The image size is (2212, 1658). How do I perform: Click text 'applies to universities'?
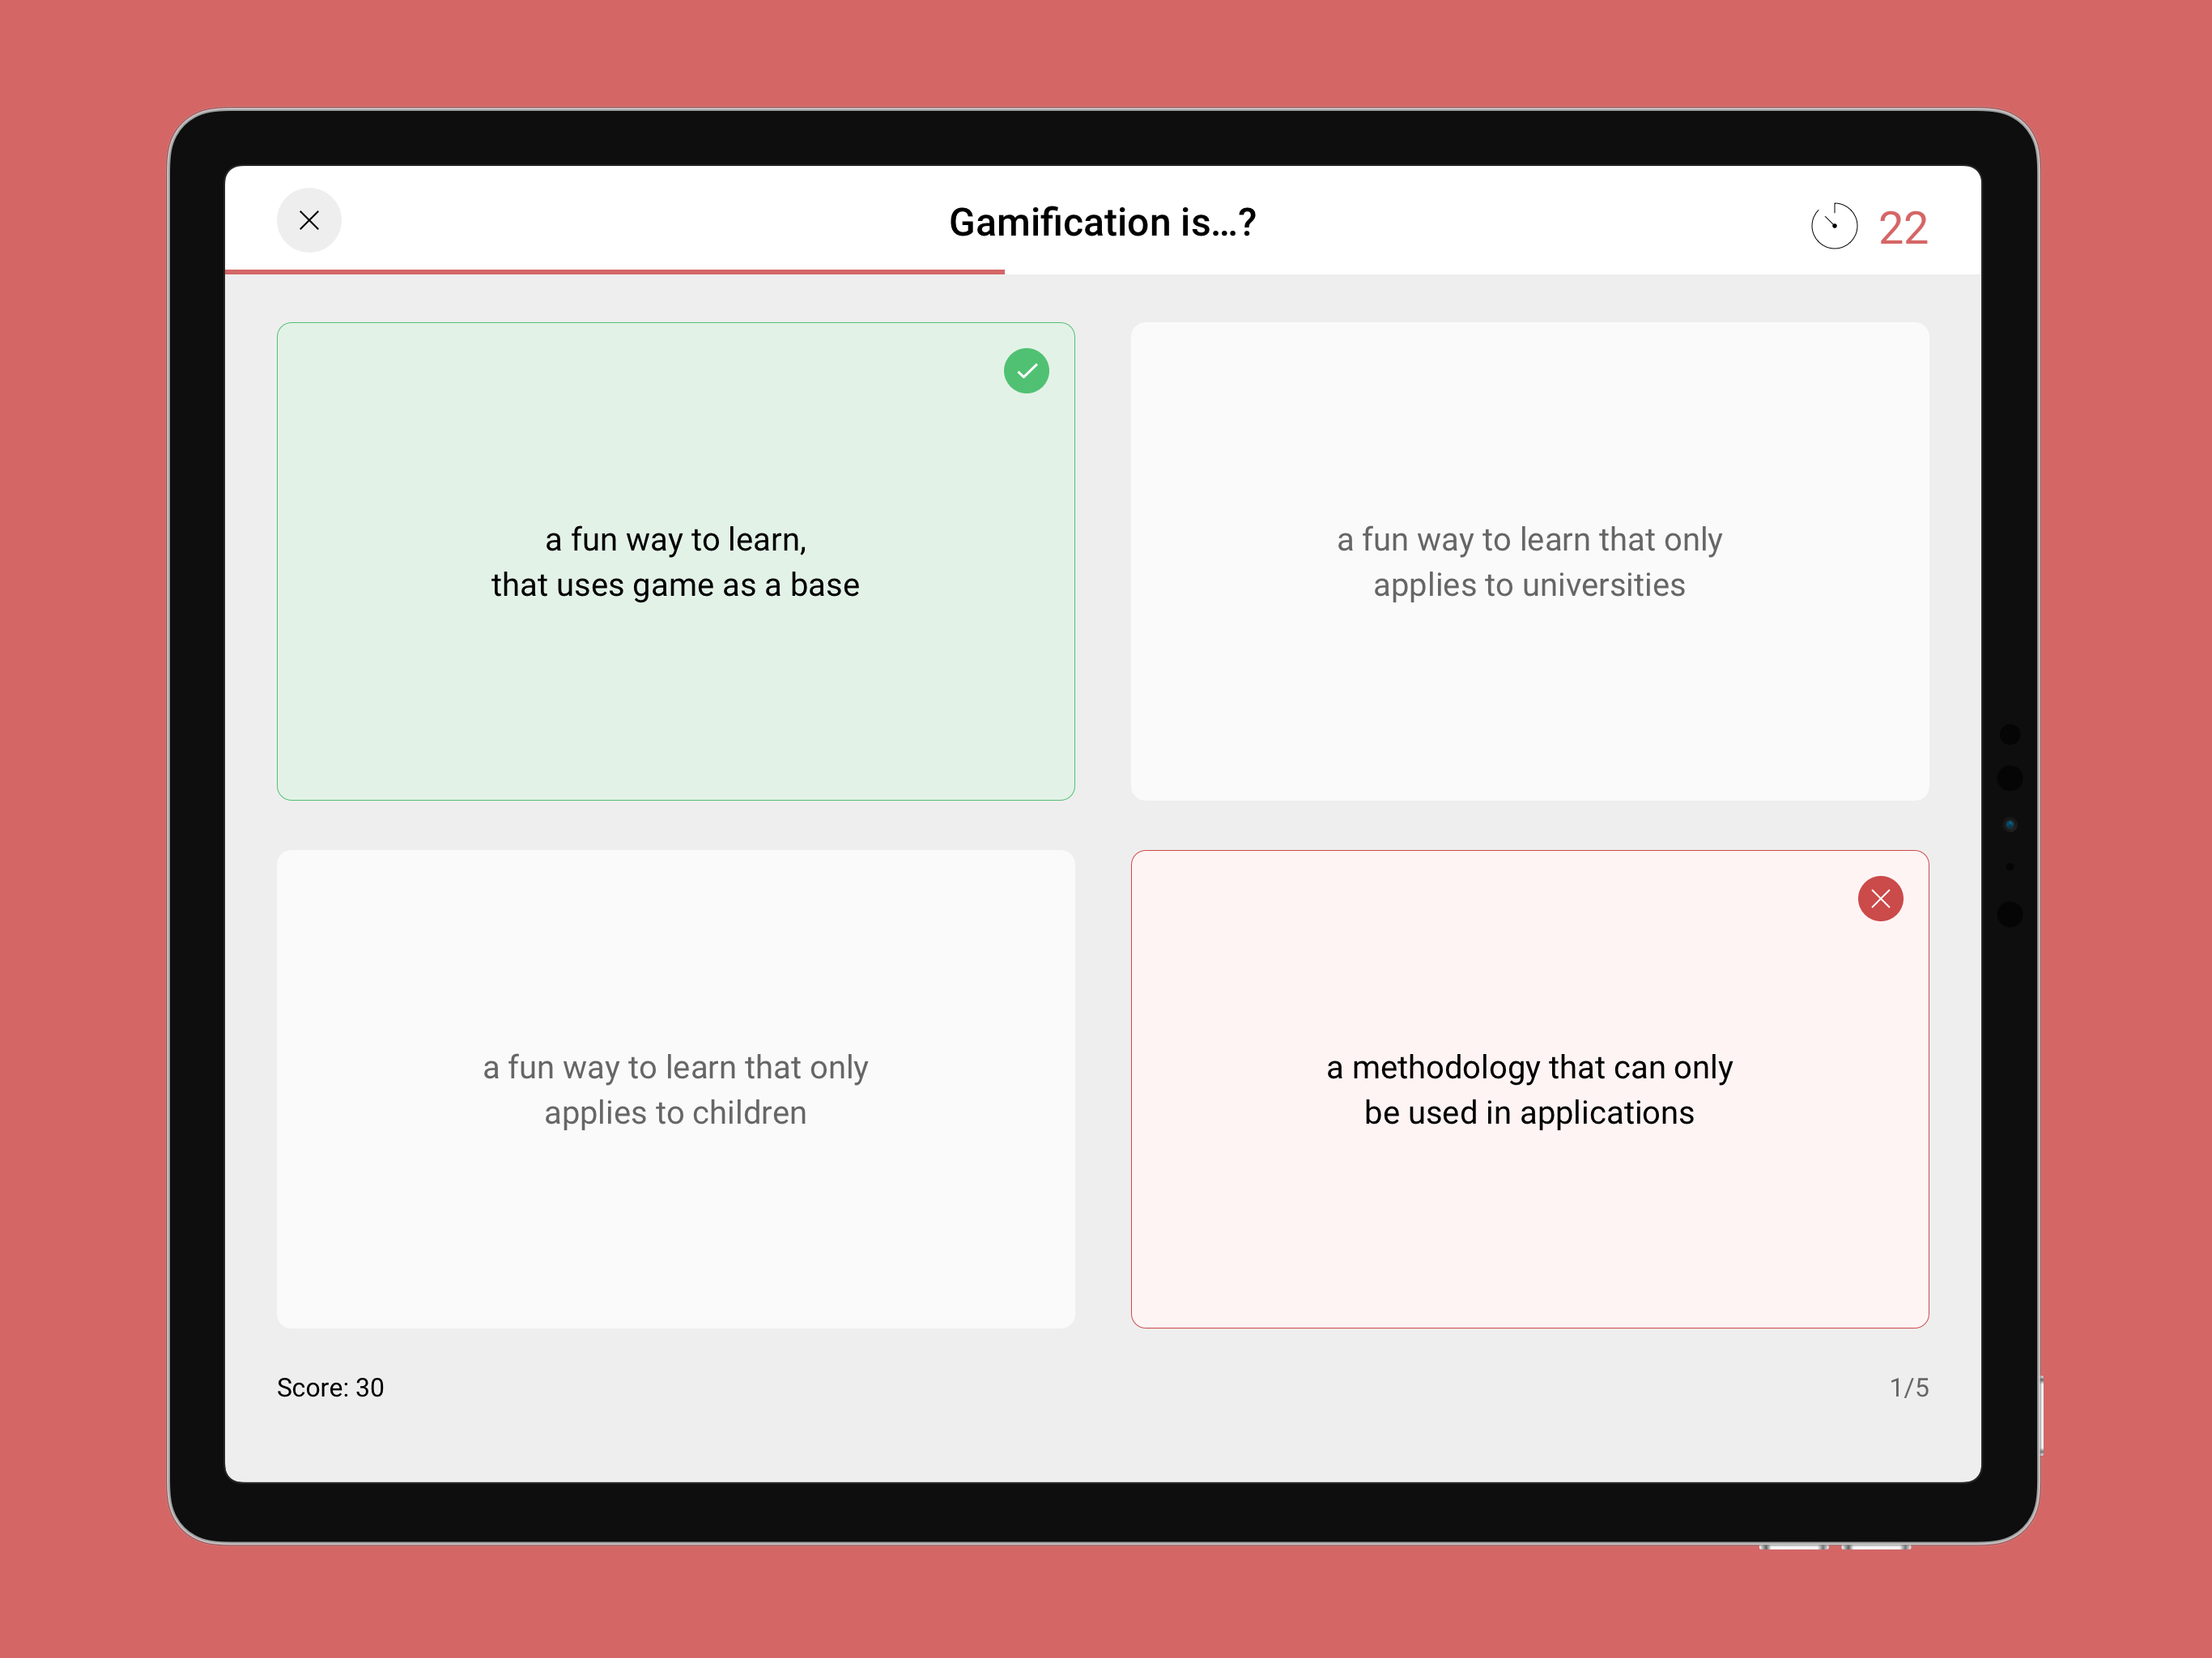click(1529, 585)
